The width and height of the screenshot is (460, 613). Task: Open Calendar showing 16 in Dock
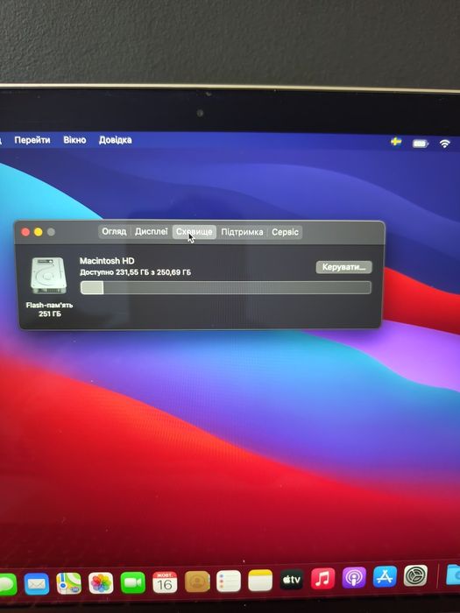click(165, 582)
